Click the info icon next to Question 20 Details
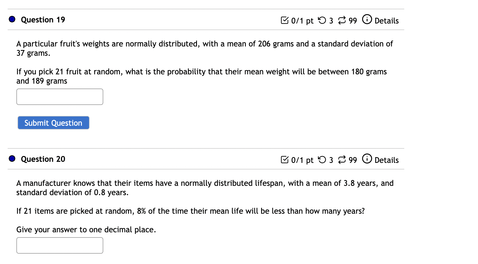The width and height of the screenshot is (478, 264). point(367,159)
